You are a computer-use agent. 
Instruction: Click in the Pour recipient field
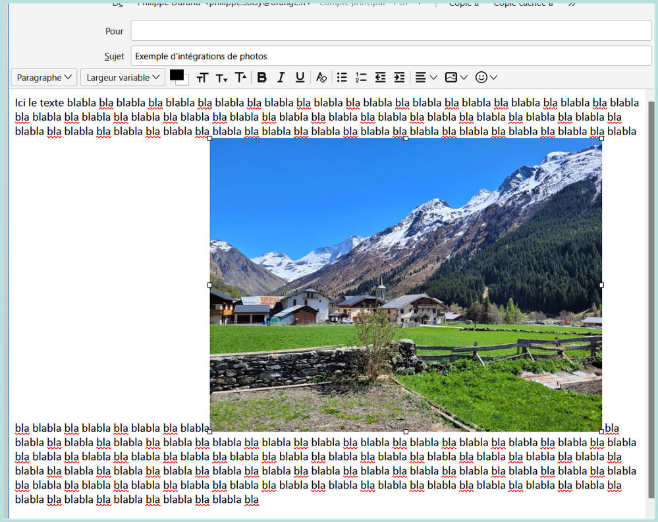tap(391, 31)
